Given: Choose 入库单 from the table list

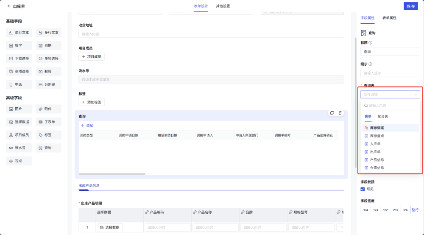Looking at the screenshot, I should (x=375, y=144).
